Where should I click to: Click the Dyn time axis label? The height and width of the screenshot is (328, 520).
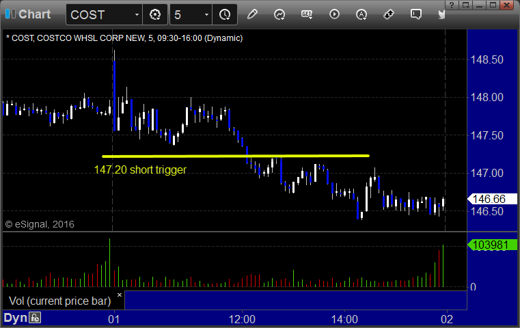click(x=15, y=318)
